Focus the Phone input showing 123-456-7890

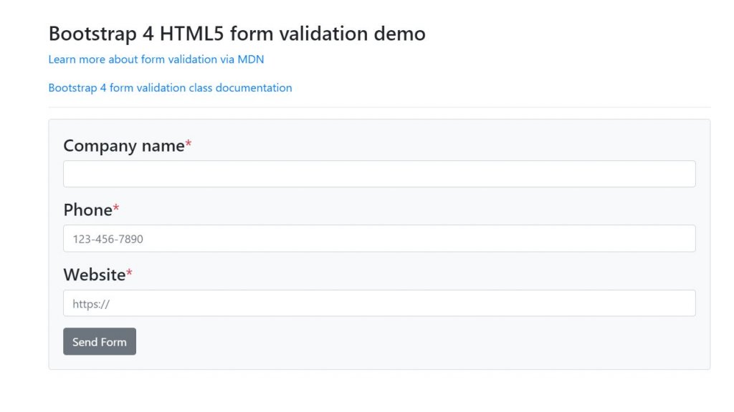coord(379,238)
